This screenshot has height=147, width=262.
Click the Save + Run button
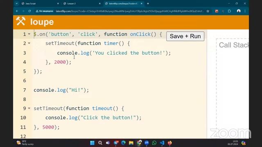(185, 36)
